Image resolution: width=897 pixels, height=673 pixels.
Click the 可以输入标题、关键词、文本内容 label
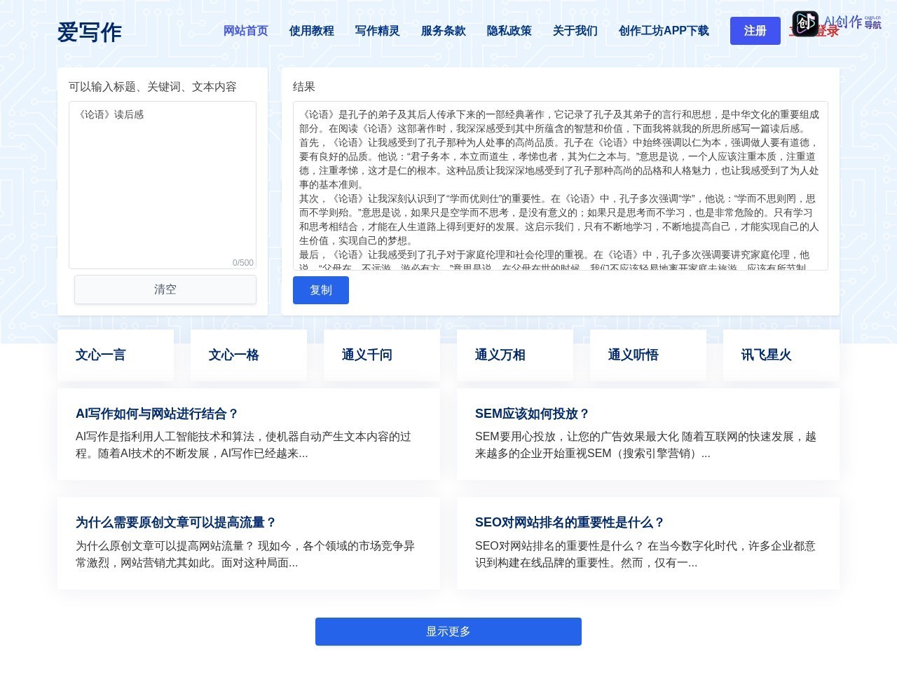[x=153, y=87]
